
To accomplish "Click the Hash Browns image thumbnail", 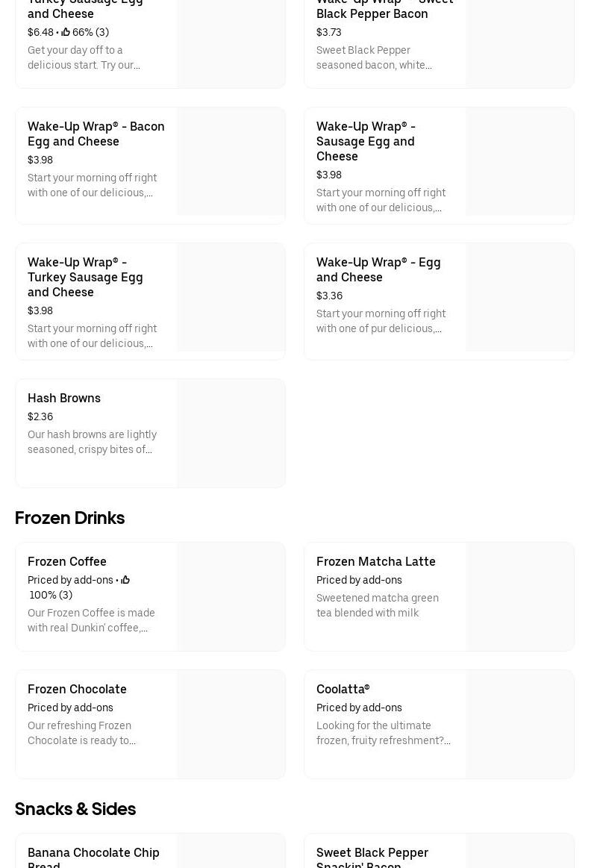I will pyautogui.click(x=231, y=433).
